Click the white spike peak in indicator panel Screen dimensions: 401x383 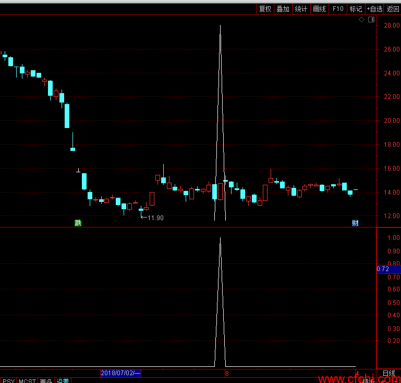click(220, 238)
